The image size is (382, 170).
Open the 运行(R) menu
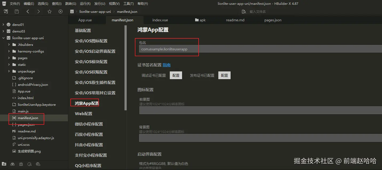click(x=85, y=4)
